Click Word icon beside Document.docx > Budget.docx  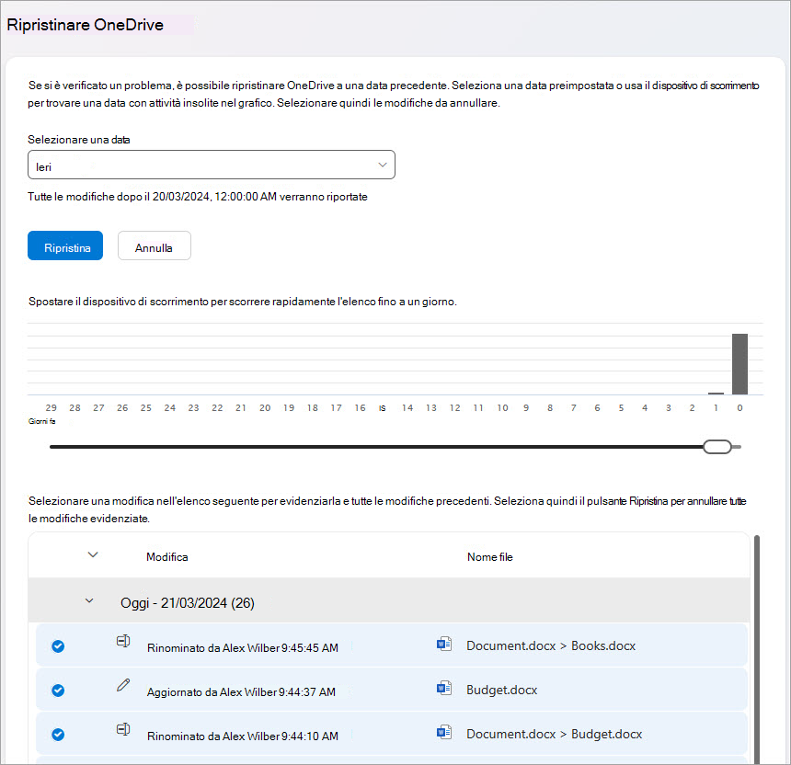coord(444,732)
